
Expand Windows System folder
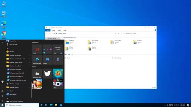pos(18,87)
